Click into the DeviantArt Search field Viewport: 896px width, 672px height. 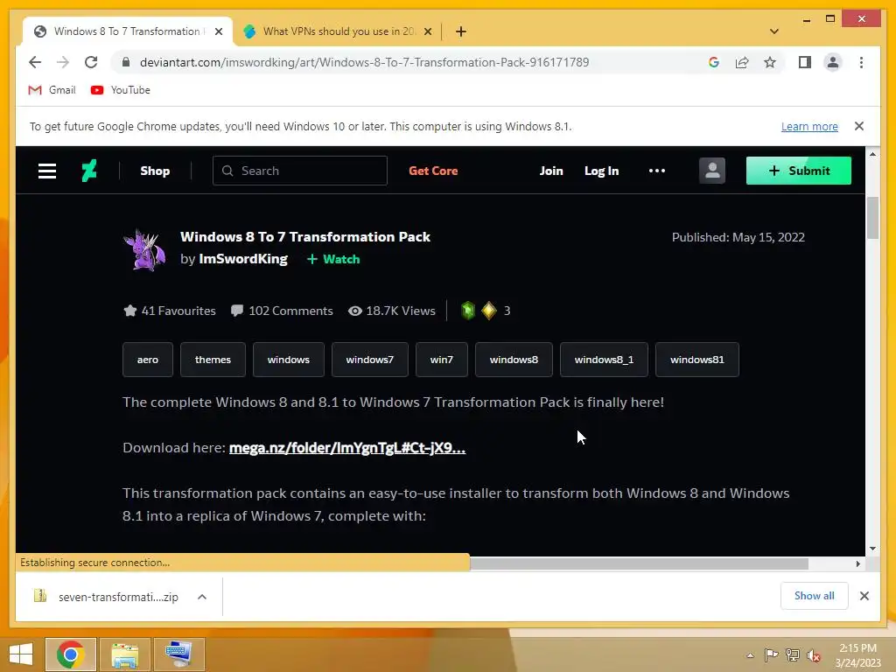(x=300, y=171)
